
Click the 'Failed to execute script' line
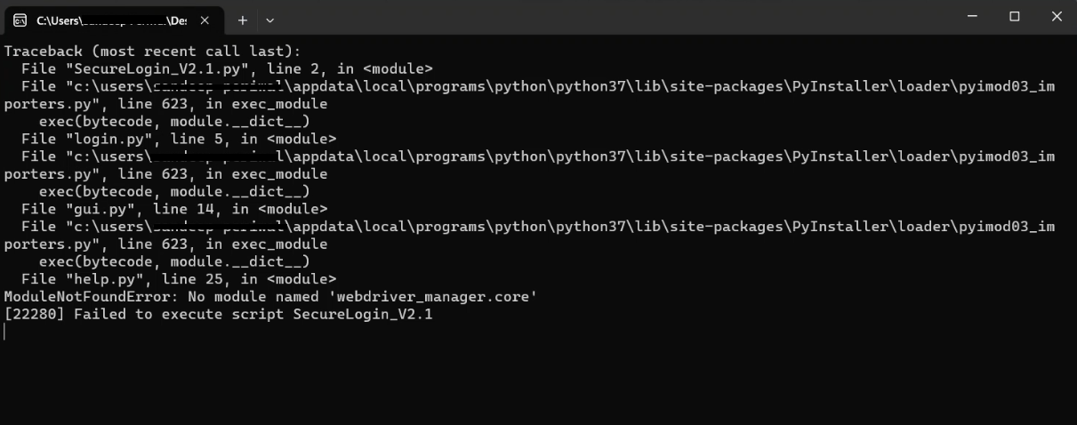pos(218,314)
